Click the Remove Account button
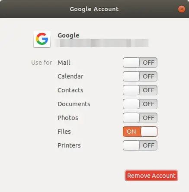Viewport: 189px width, 192px height. (151, 176)
